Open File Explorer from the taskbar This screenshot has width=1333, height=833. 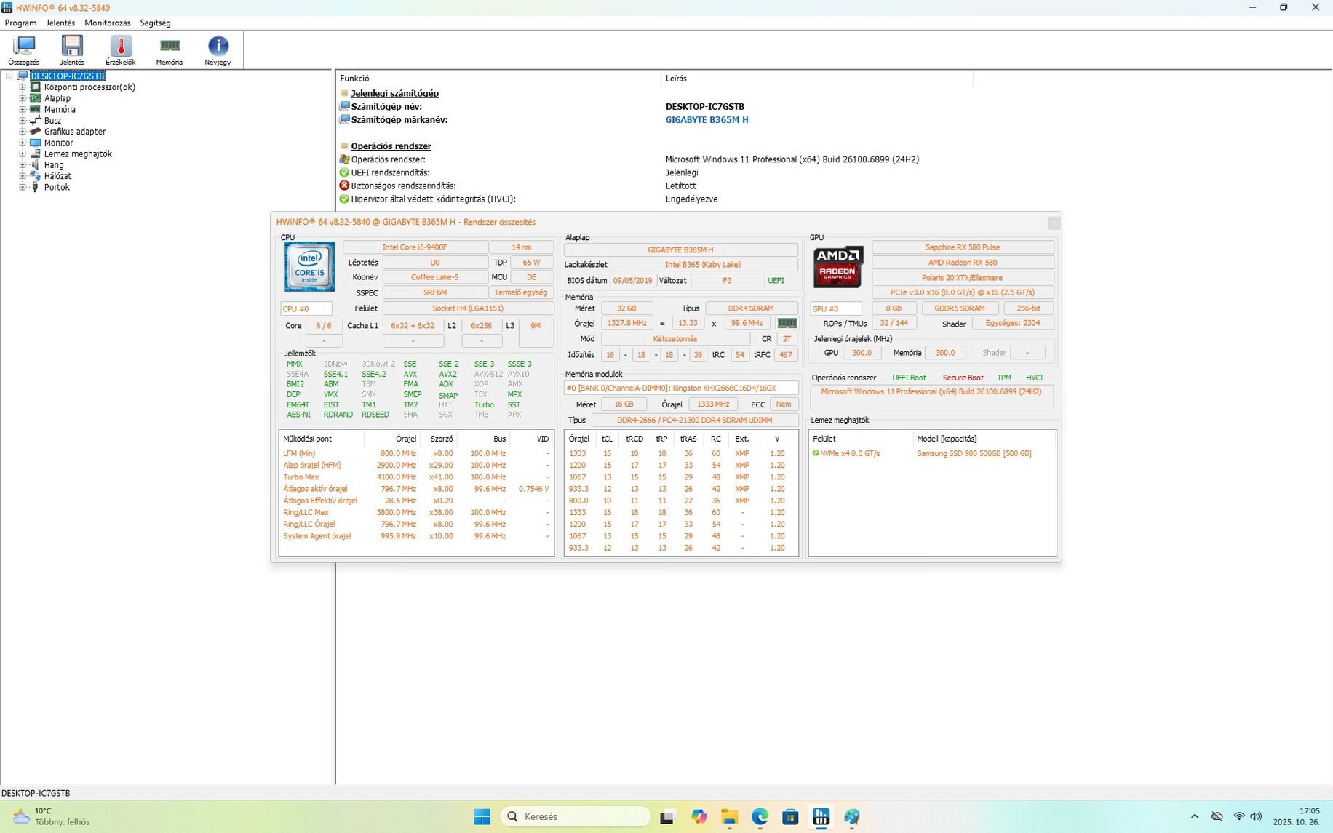729,816
